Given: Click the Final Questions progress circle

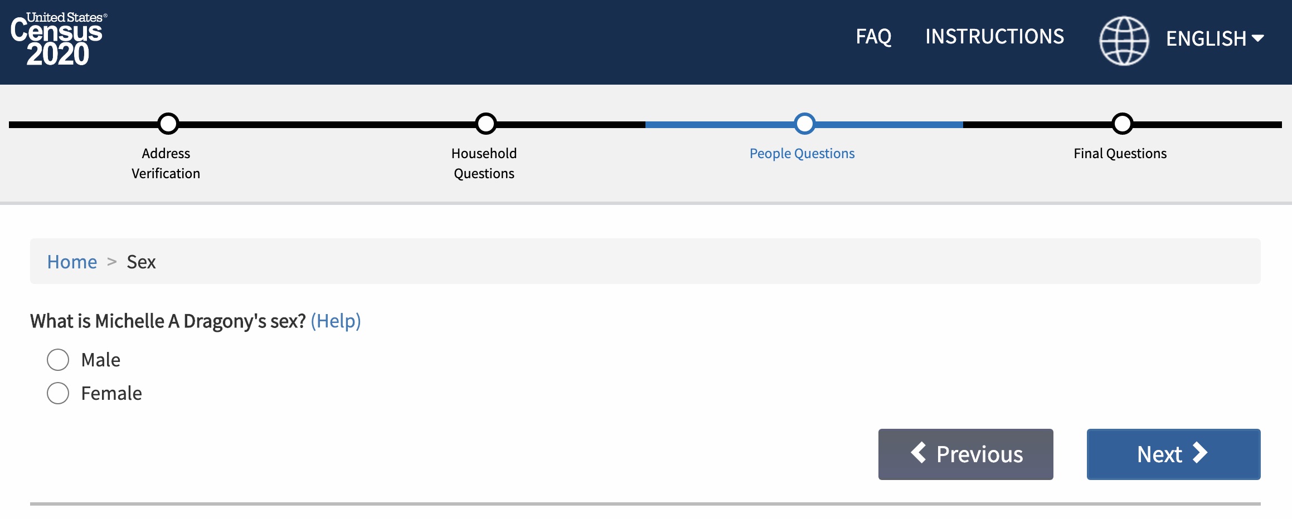Looking at the screenshot, I should click(x=1122, y=124).
